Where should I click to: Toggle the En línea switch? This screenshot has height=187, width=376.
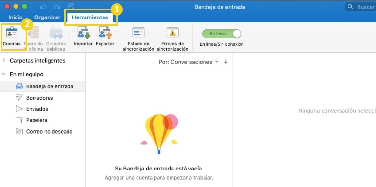pos(222,34)
